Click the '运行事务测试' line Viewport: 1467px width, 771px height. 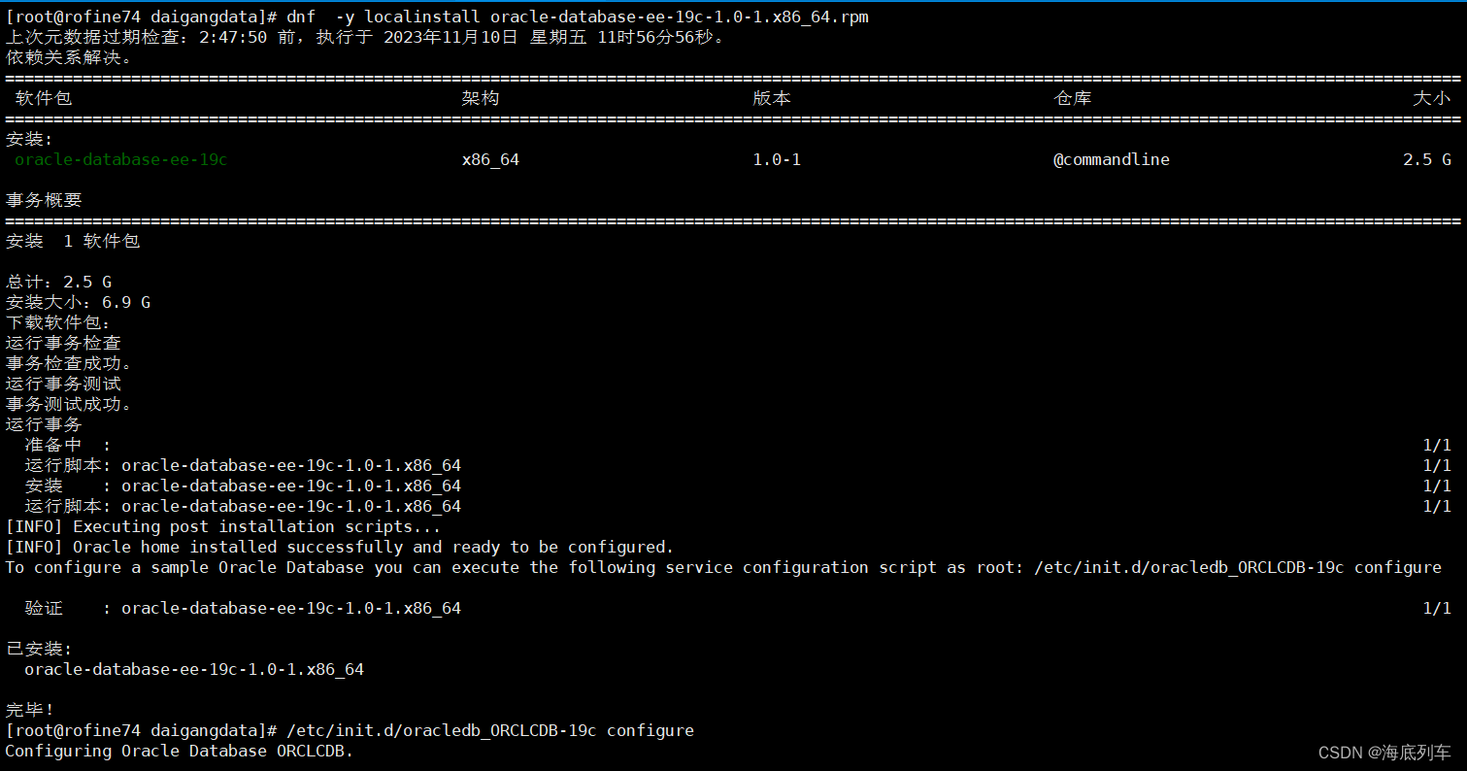[63, 384]
